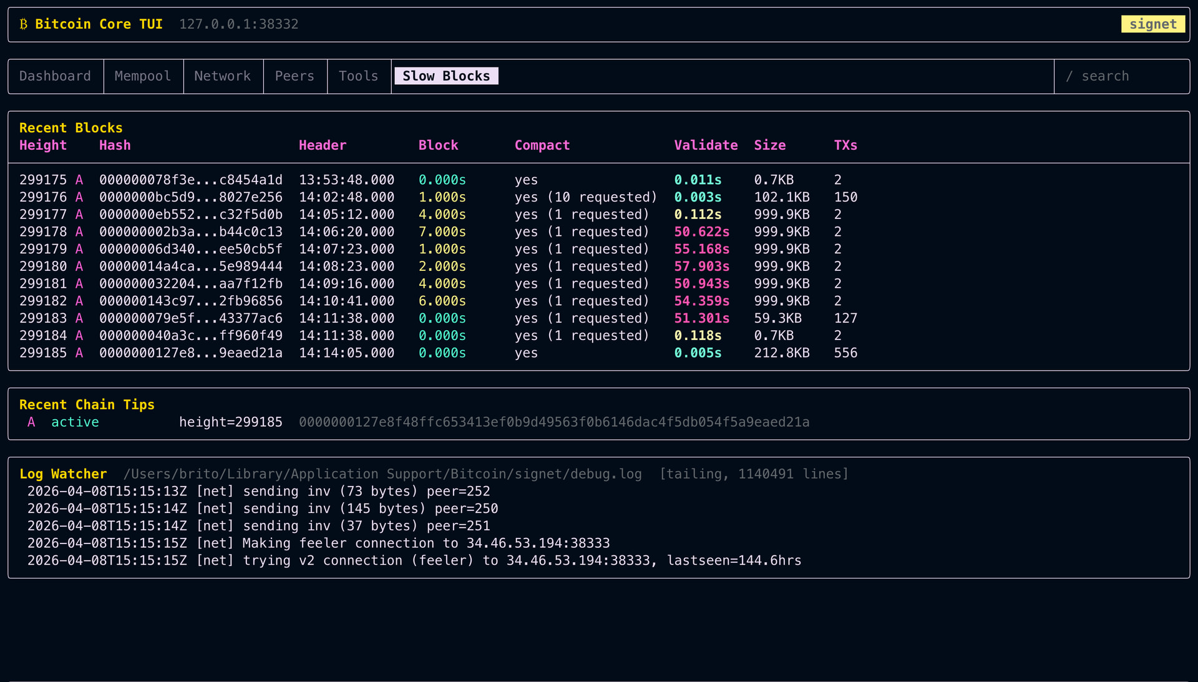Image resolution: width=1198 pixels, height=682 pixels.
Task: Click the debug.log file path in Log Watcher
Action: pyautogui.click(x=382, y=474)
